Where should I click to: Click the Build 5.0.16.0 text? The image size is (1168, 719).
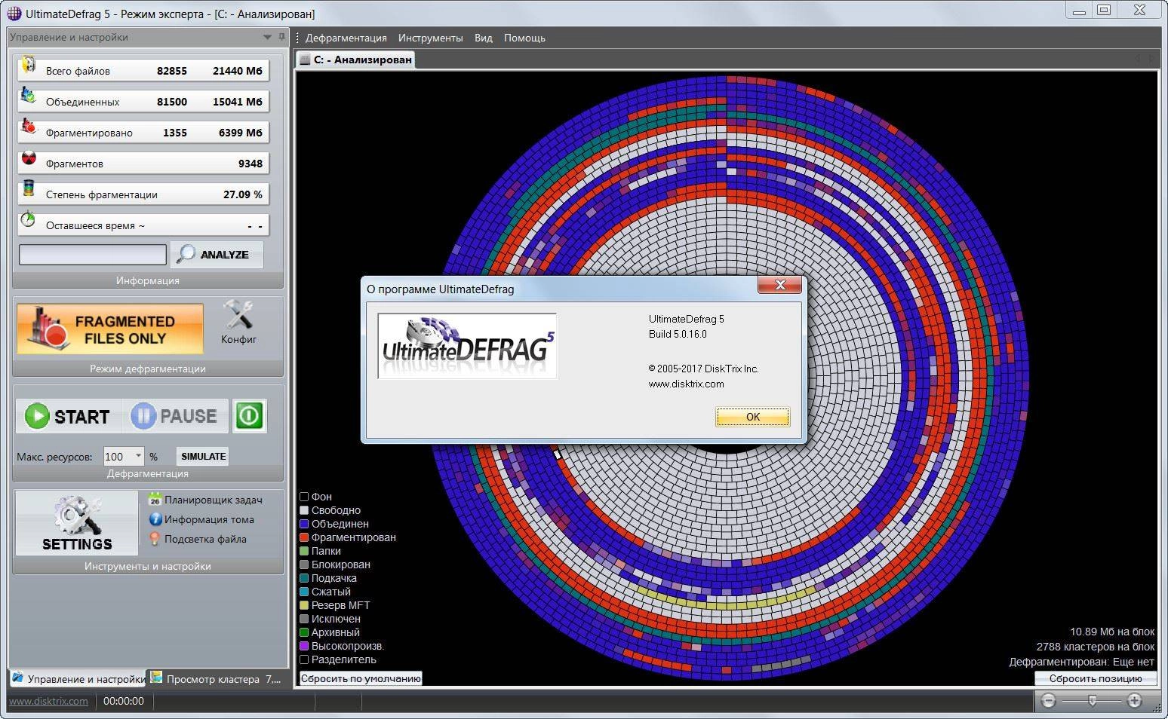(678, 334)
